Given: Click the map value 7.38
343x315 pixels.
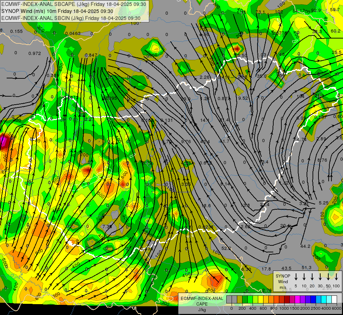Looking at the screenshot, I should click(x=107, y=227).
